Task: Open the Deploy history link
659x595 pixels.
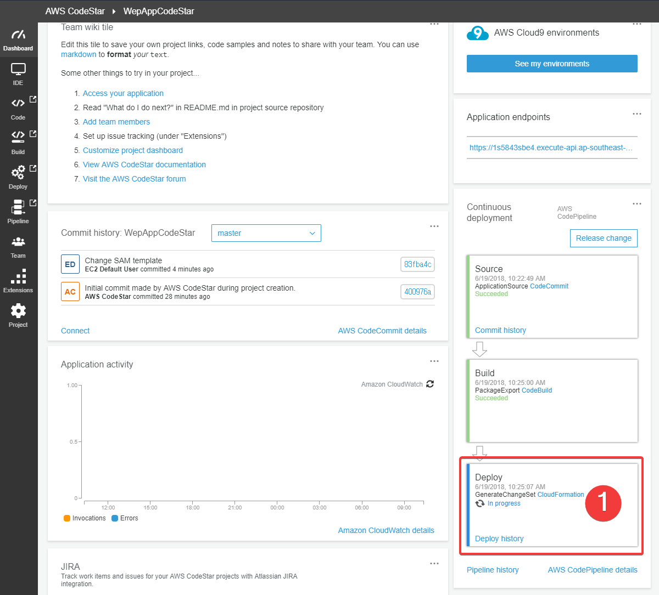Action: [x=499, y=539]
